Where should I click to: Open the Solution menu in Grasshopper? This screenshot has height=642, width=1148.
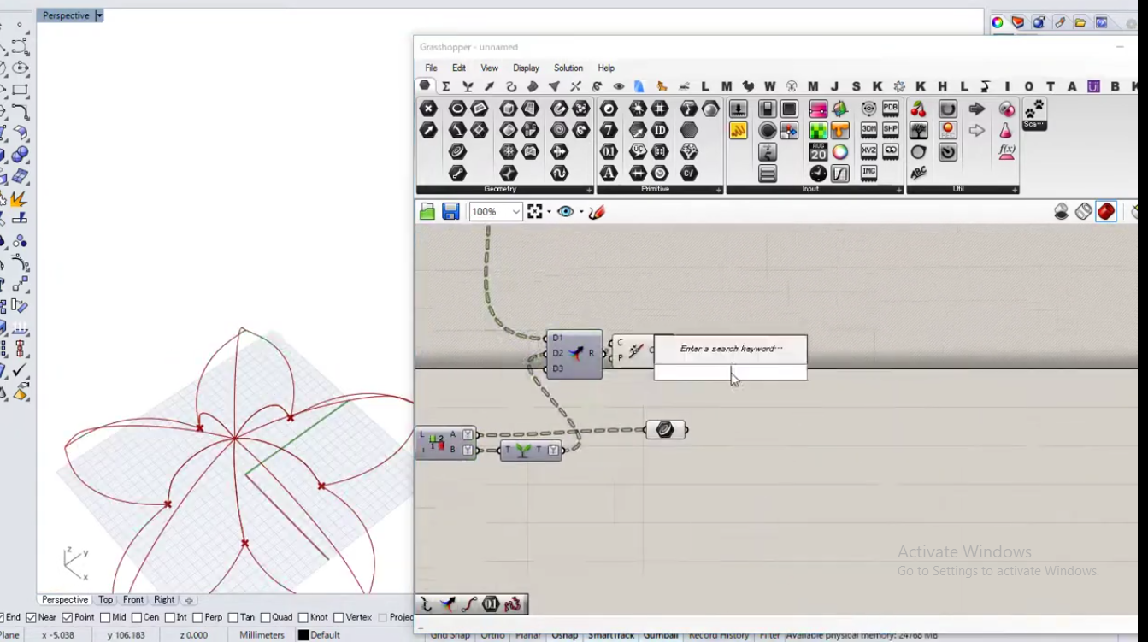568,68
